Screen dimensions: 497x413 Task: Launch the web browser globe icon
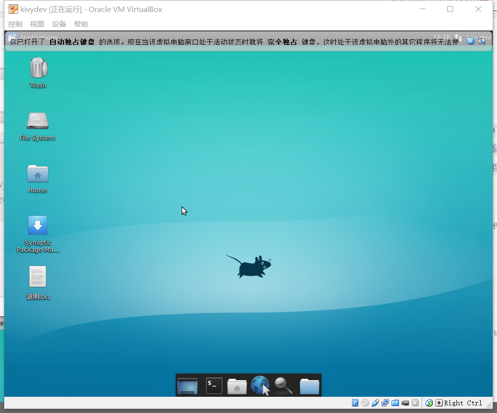[260, 385]
